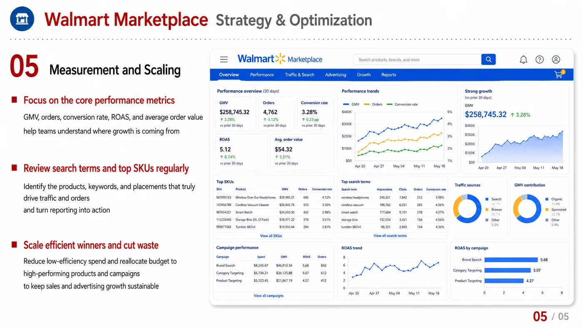Click the smart watch search term
The height and width of the screenshot is (328, 583).
pyautogui.click(x=349, y=213)
